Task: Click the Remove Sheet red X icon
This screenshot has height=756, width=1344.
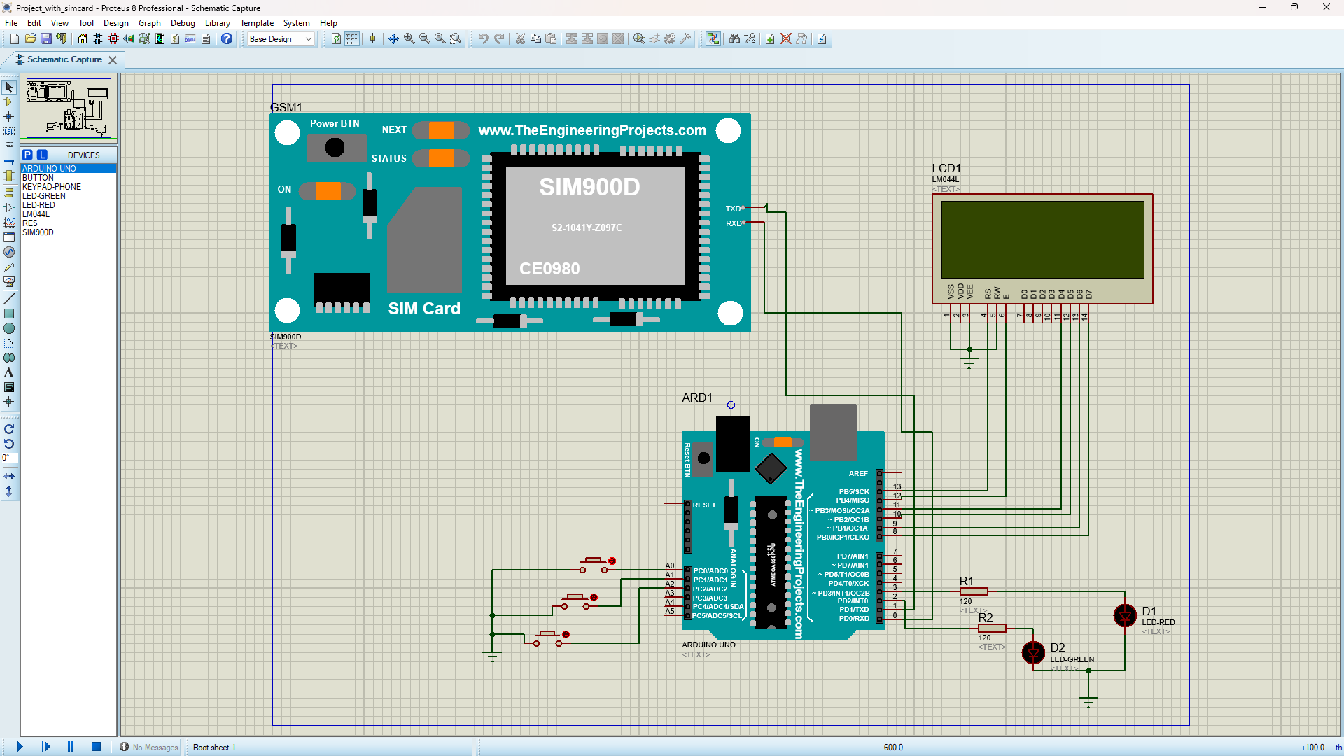Action: click(786, 39)
